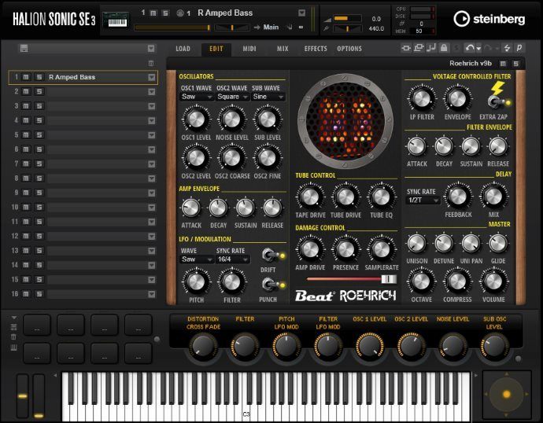Click the AUX effects bypass icon
543x423 pixels.
tap(419, 48)
